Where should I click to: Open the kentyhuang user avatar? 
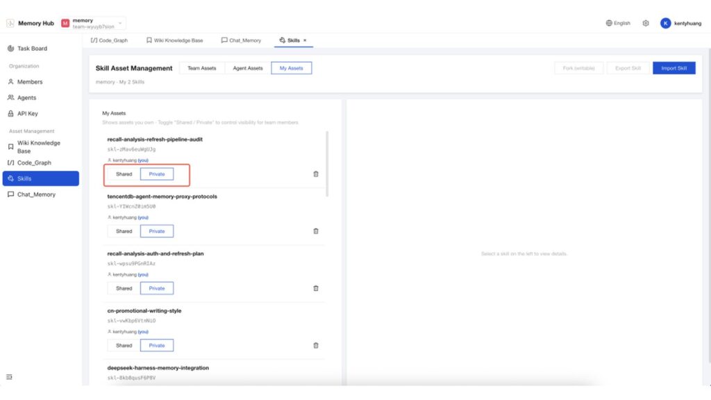[665, 23]
